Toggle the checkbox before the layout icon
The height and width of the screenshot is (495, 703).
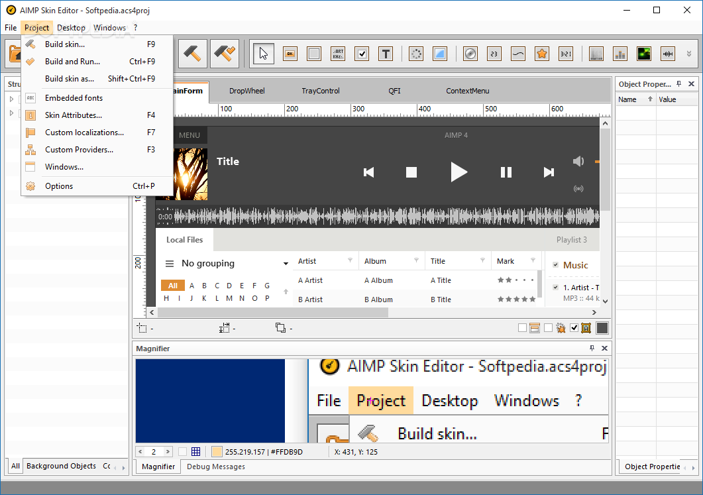pyautogui.click(x=522, y=328)
